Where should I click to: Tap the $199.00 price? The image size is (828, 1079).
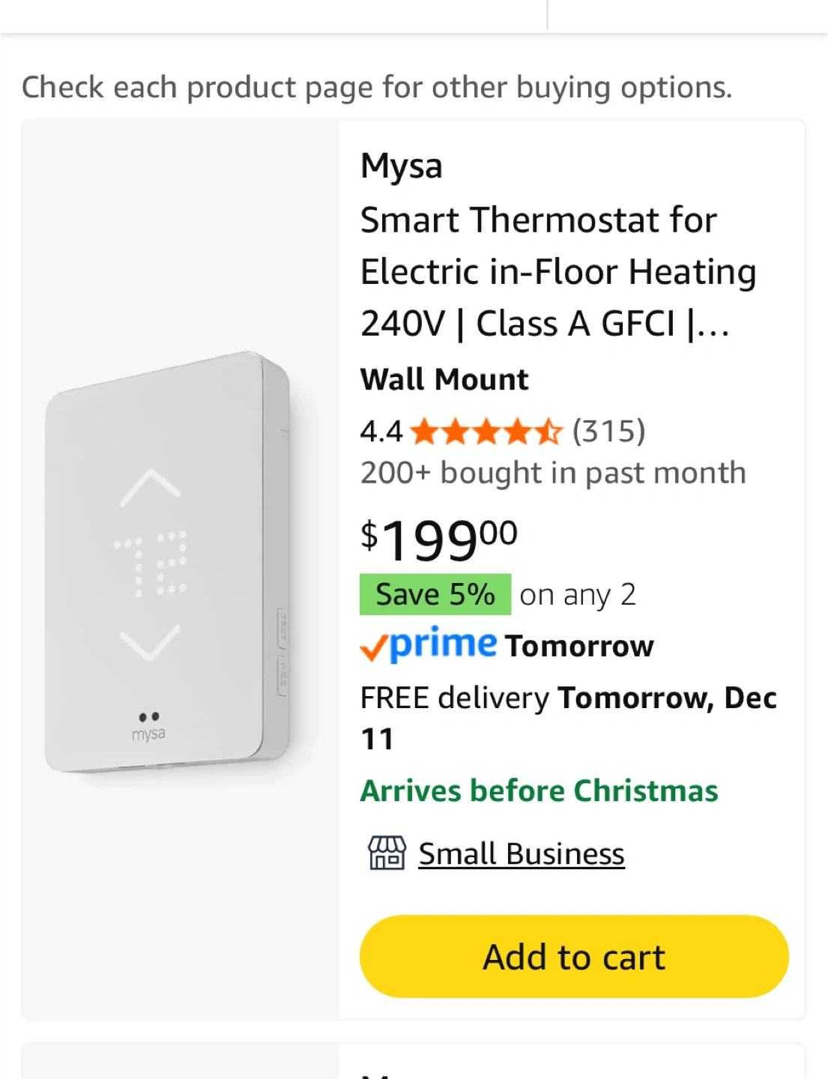coord(439,539)
